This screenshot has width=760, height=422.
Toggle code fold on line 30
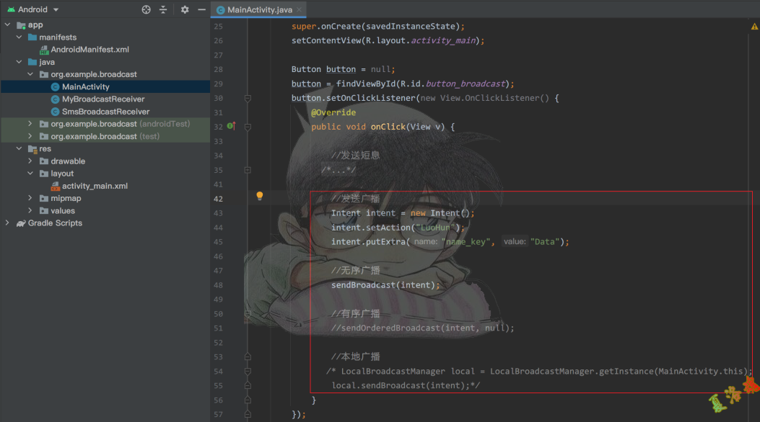click(248, 98)
